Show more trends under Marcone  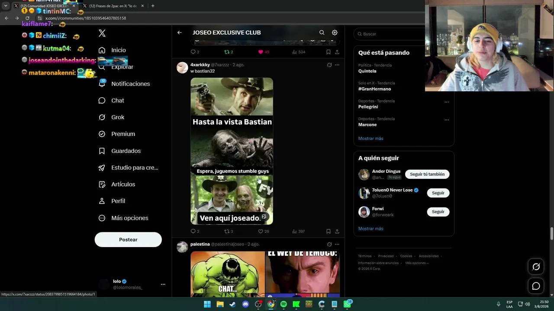coord(370,139)
